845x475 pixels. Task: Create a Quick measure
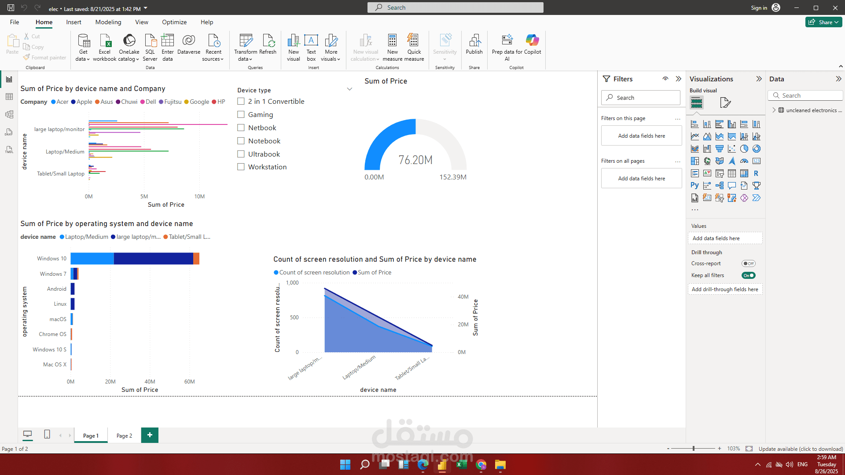(414, 47)
